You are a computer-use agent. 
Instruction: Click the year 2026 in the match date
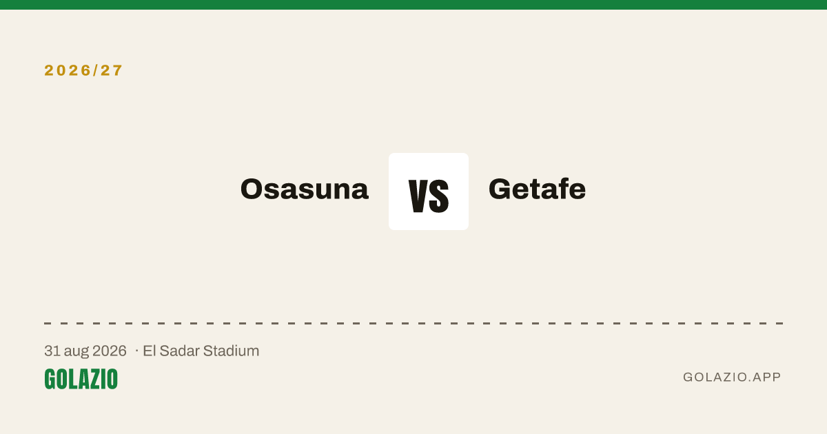(x=110, y=351)
